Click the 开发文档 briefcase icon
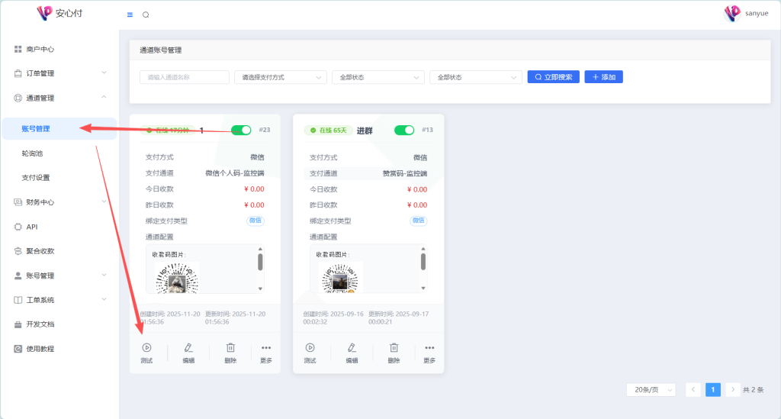The width and height of the screenshot is (781, 419). coord(18,324)
